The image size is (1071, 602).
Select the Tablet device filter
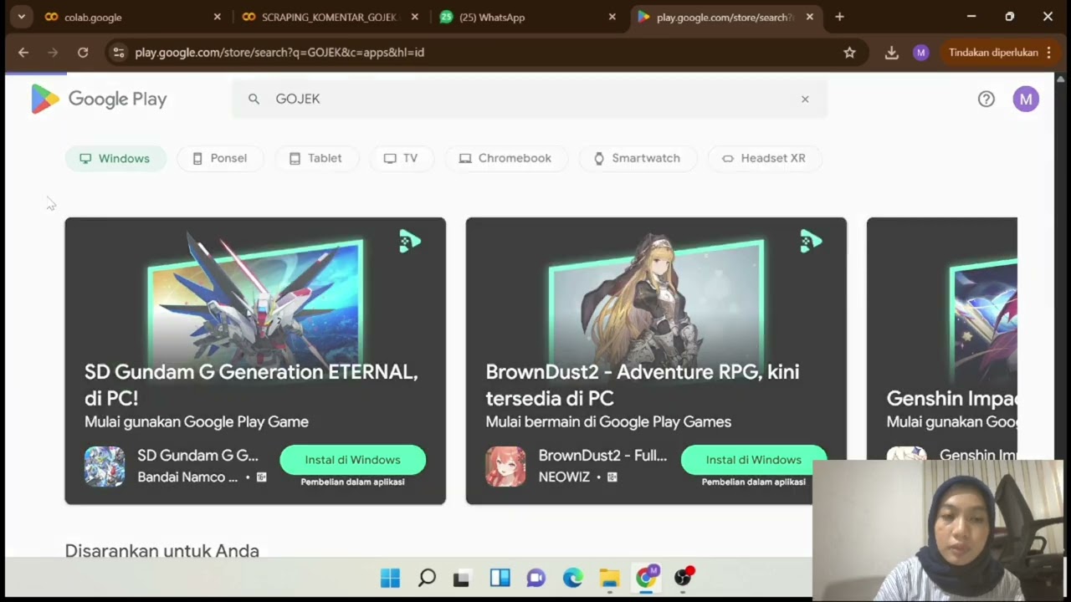click(315, 158)
